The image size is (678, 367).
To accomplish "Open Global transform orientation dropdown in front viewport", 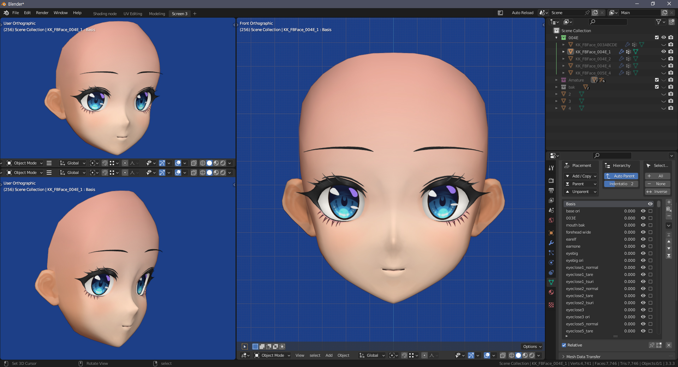I will (x=372, y=355).
